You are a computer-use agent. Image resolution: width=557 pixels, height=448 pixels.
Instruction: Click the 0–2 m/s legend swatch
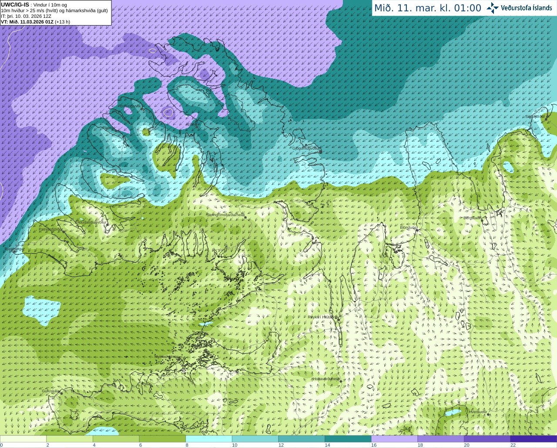coord(23,439)
